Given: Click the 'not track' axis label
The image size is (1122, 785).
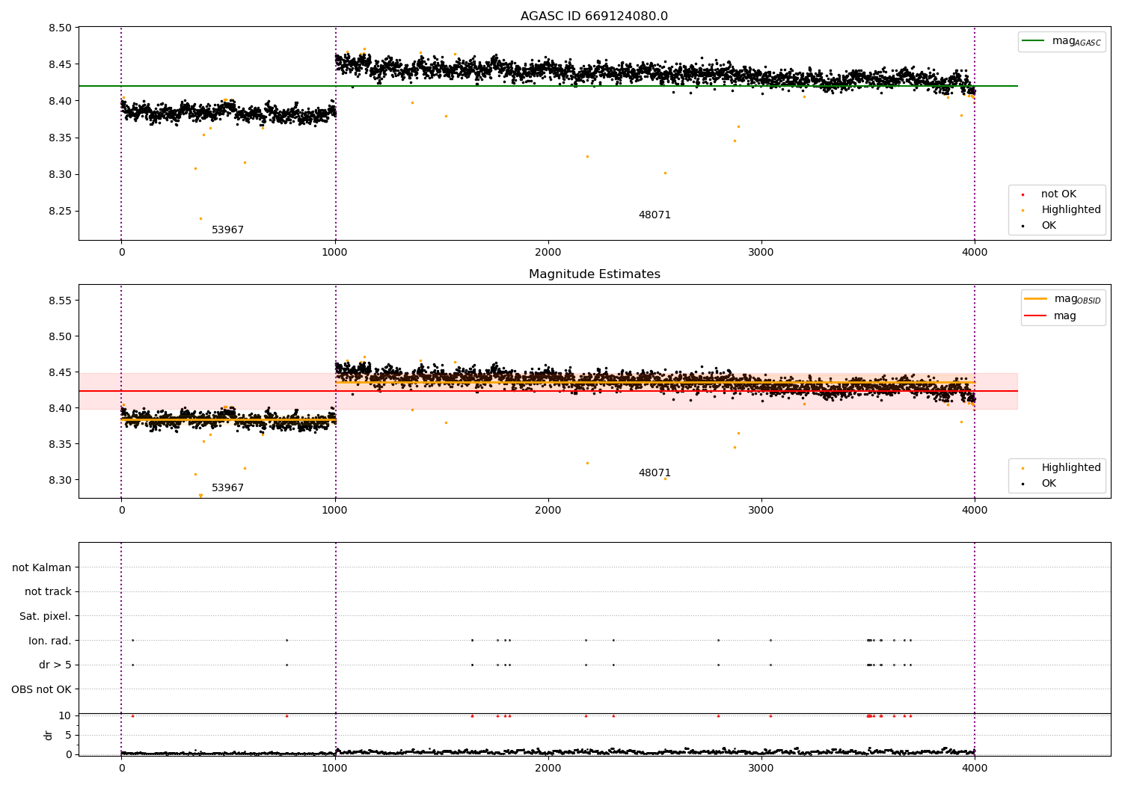Looking at the screenshot, I should click(48, 592).
